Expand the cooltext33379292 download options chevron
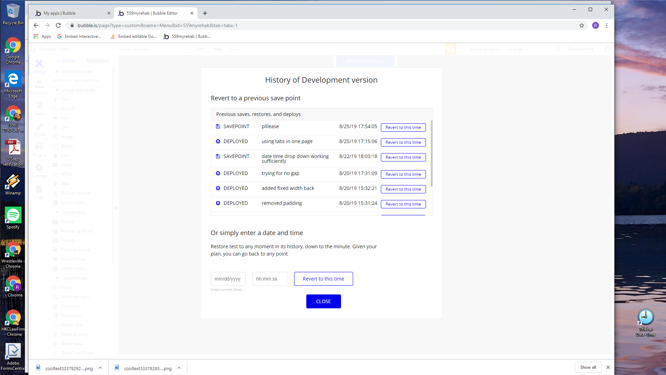666x375 pixels. [x=100, y=368]
